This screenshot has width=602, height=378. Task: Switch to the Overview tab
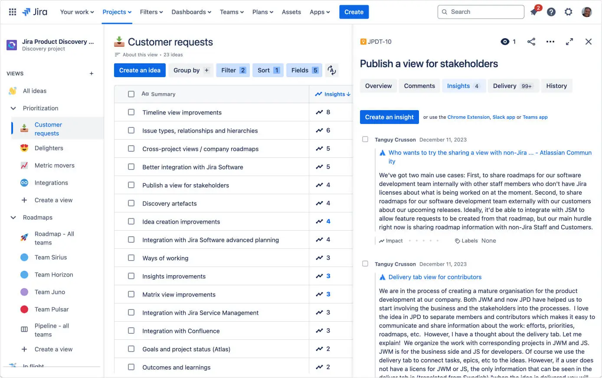coord(378,86)
